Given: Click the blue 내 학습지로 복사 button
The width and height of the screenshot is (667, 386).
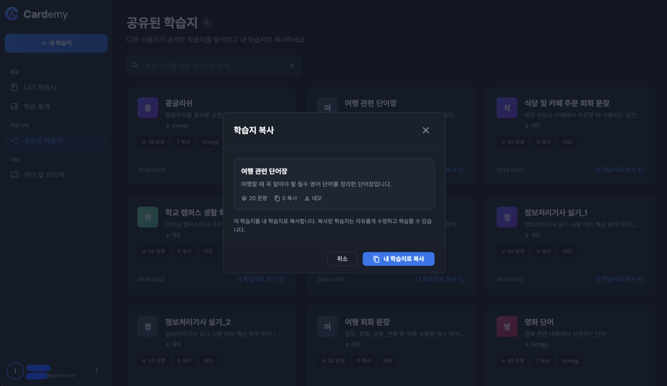Looking at the screenshot, I should [x=398, y=259].
